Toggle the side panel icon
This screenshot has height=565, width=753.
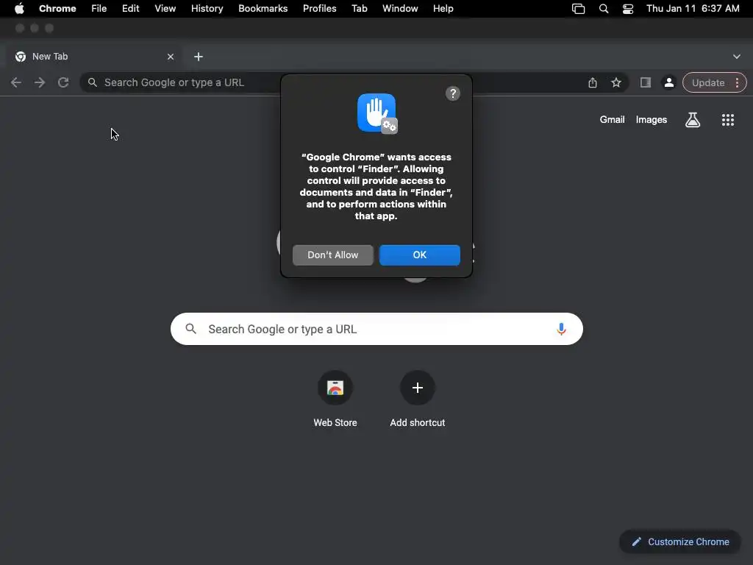[x=646, y=82]
